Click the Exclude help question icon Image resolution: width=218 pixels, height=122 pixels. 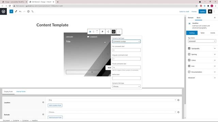click(43, 115)
